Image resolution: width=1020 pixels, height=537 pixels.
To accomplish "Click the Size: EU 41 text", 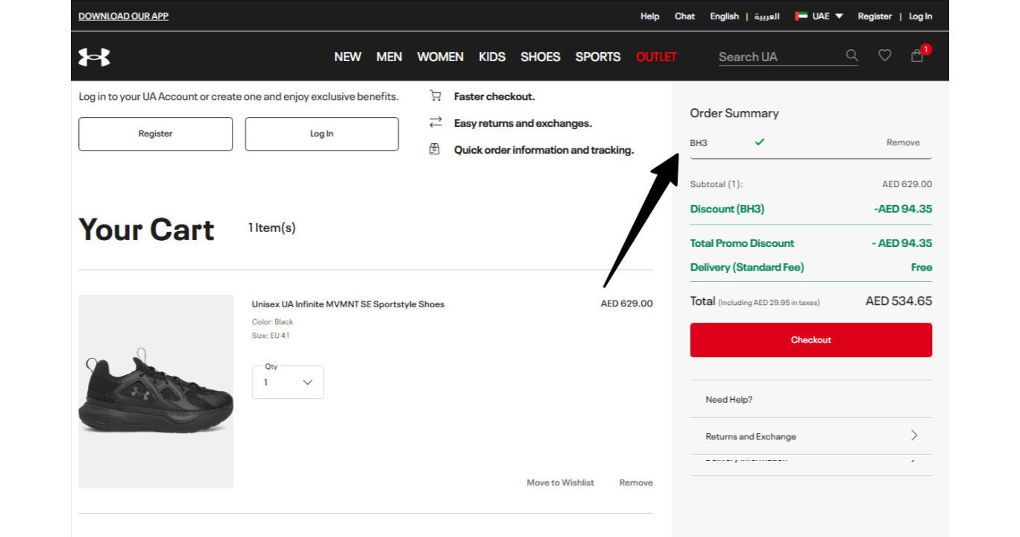I will (x=271, y=336).
